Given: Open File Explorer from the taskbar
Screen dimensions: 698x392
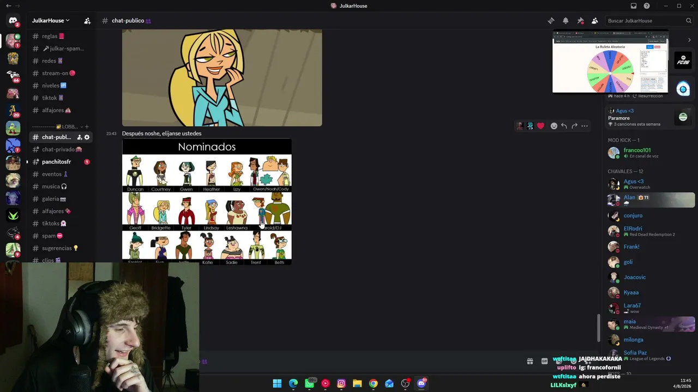Looking at the screenshot, I should (357, 383).
